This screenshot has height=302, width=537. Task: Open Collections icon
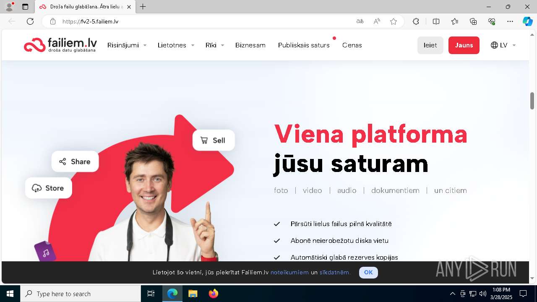tap(473, 21)
